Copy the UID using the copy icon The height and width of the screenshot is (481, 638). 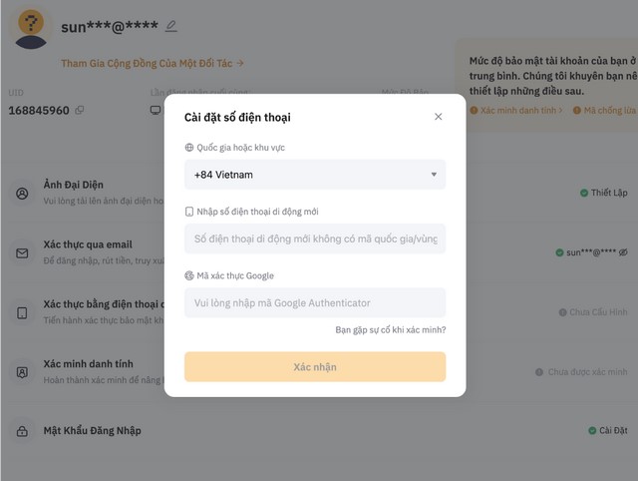[80, 110]
